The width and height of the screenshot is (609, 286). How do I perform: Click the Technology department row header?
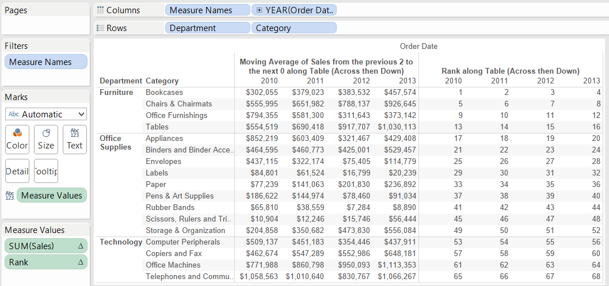[x=121, y=242]
